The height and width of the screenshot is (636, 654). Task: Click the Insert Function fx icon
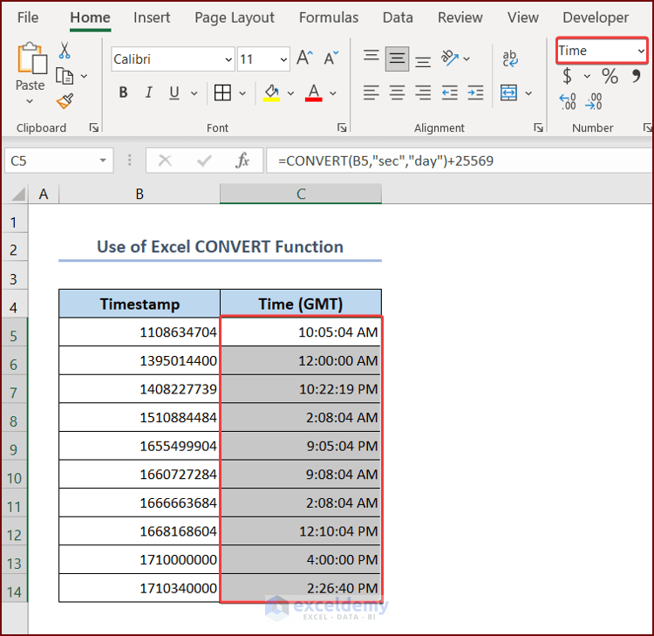point(242,161)
